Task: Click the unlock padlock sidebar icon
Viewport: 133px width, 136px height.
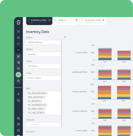Action: pyautogui.click(x=19, y=118)
